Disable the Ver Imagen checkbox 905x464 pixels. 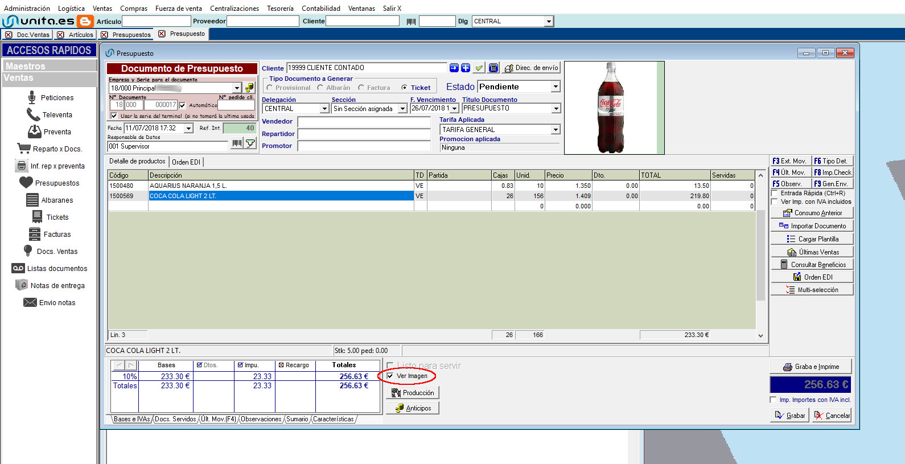(390, 376)
